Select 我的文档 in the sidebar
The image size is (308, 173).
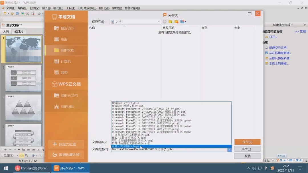(x=66, y=50)
